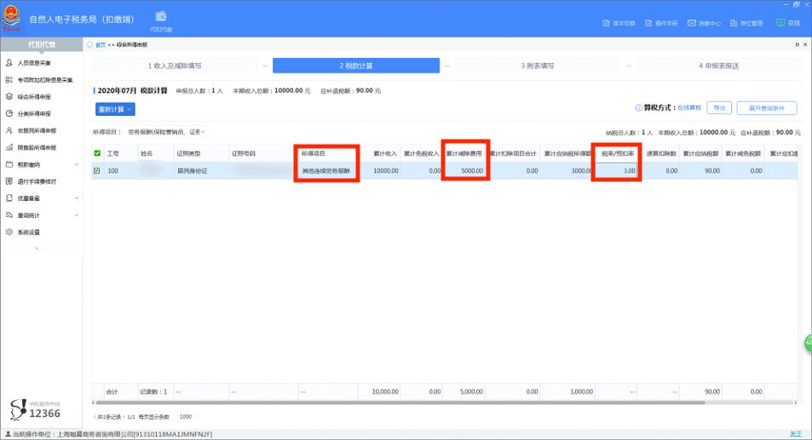Click the 导出 export button
This screenshot has width=812, height=440.
(x=721, y=108)
